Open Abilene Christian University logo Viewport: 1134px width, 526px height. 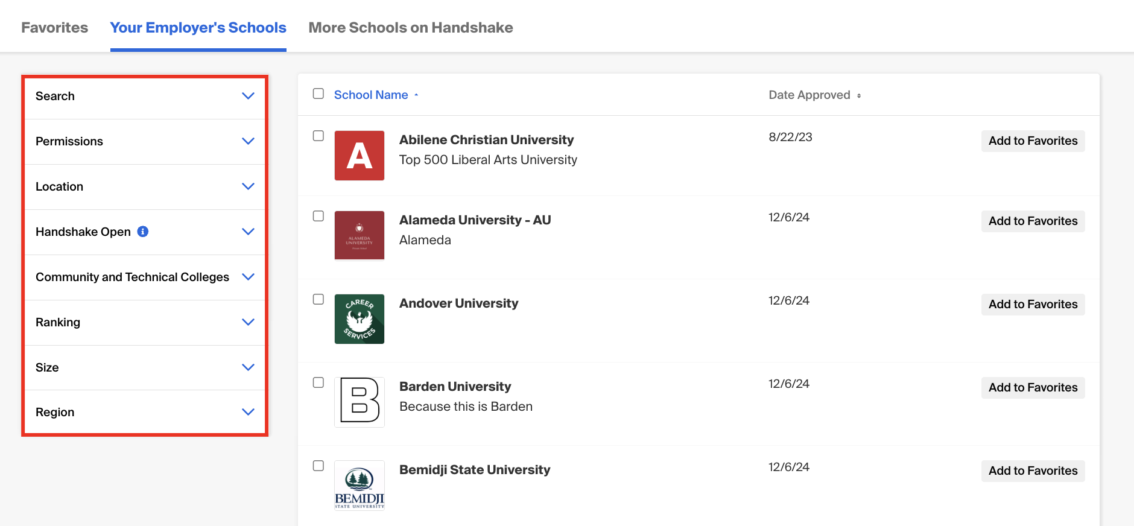pos(360,156)
